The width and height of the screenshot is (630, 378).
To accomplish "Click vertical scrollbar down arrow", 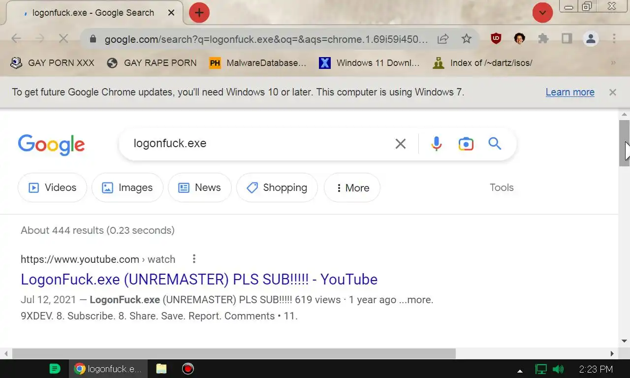I will (x=624, y=341).
